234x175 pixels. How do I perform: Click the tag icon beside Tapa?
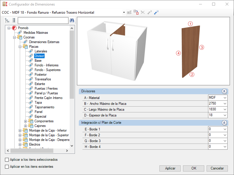[31, 102]
